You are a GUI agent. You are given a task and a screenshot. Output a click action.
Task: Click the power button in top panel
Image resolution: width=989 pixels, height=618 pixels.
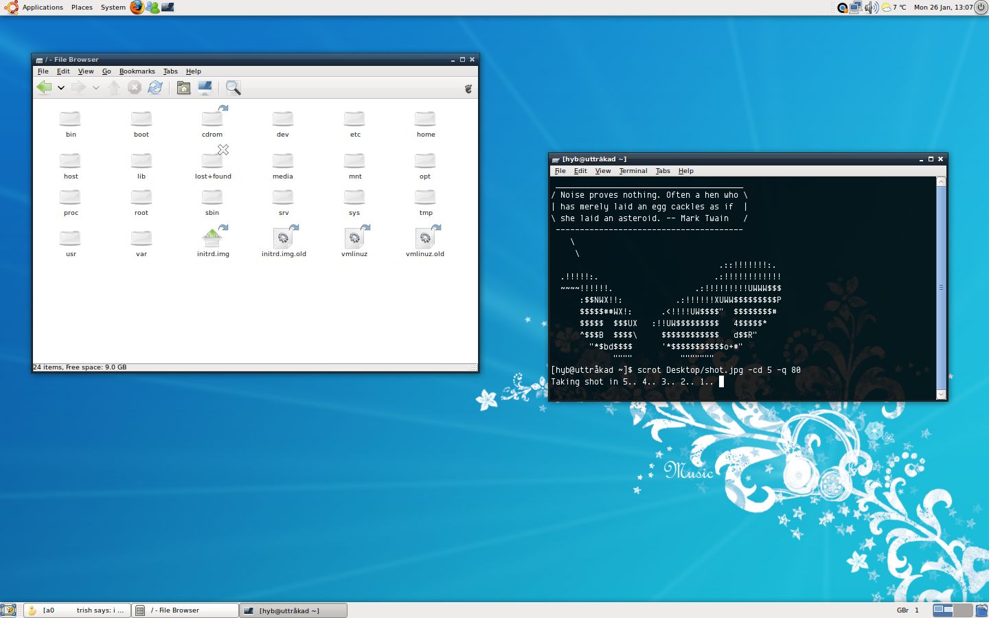coord(981,8)
